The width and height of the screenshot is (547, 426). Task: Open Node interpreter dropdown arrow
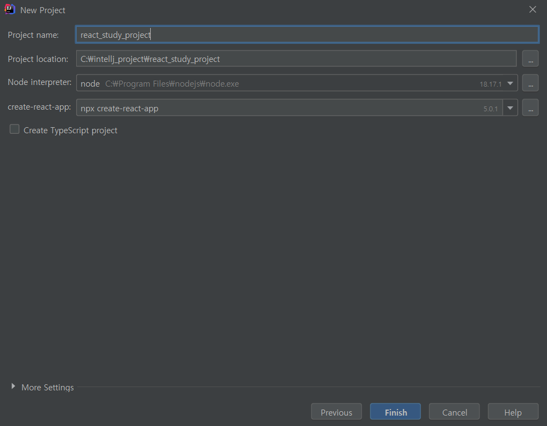pyautogui.click(x=510, y=83)
